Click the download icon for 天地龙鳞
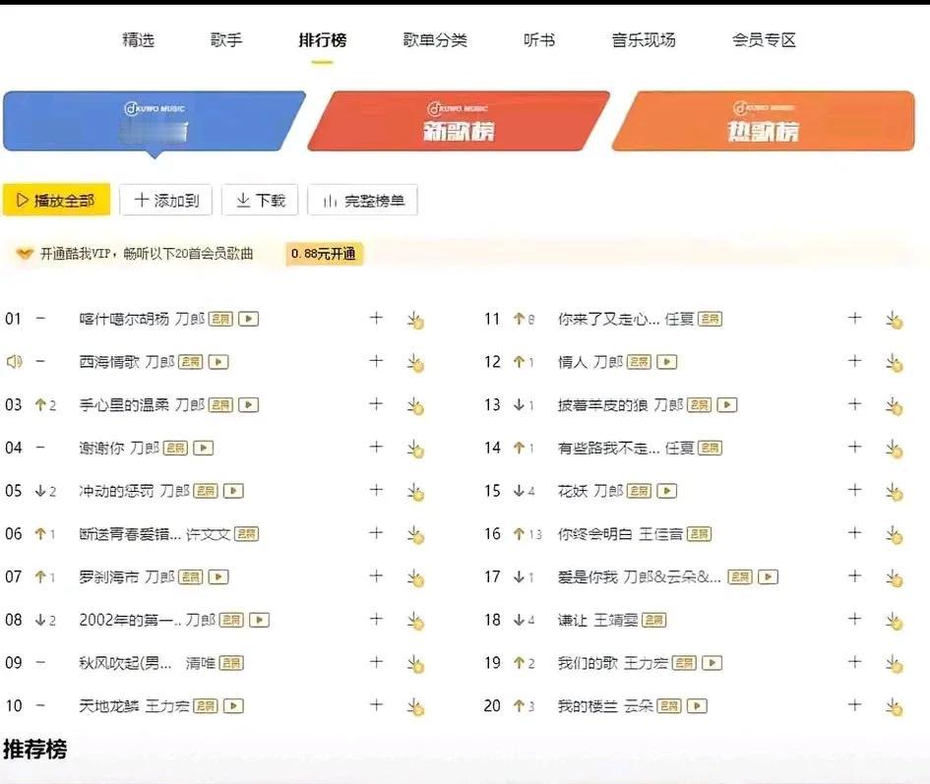Viewport: 930px width, 784px height. [x=415, y=707]
